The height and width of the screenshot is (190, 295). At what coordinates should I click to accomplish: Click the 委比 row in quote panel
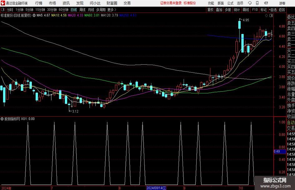click(291, 17)
